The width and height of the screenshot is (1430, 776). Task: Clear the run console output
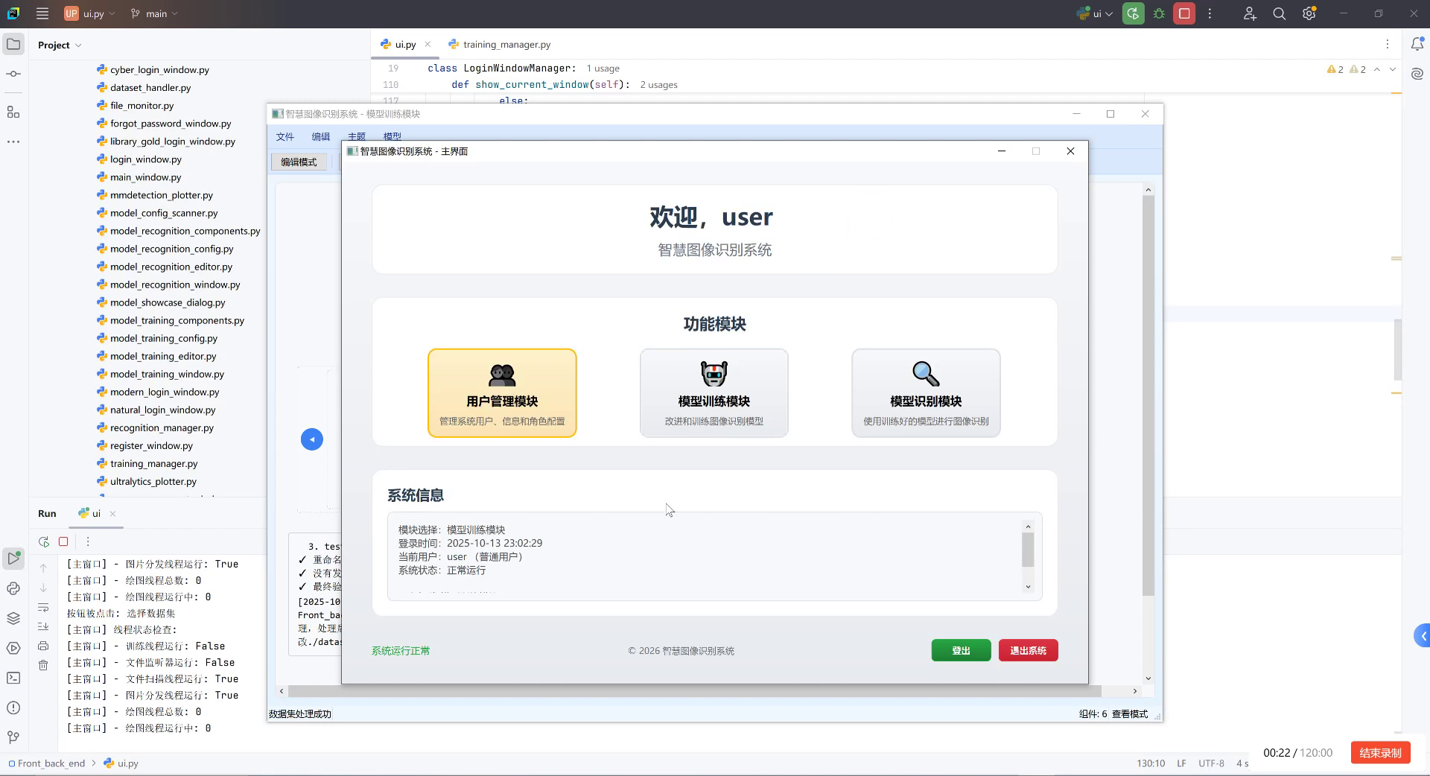[x=43, y=666]
